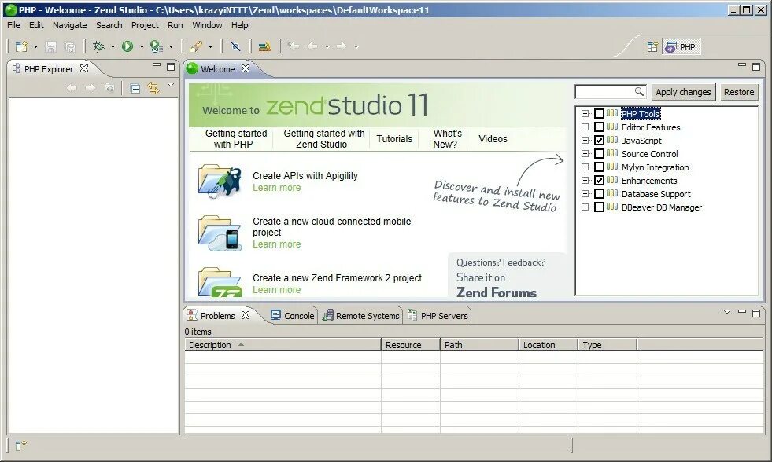Screen dimensions: 772x462
Task: Click the Restore button
Action: [738, 92]
